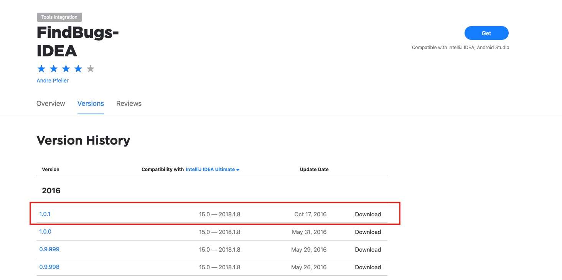The image size is (562, 280).
Task: Click the Compatibility with label
Action: pyautogui.click(x=163, y=170)
